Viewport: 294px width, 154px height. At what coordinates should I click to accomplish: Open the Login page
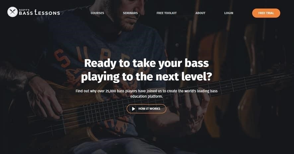pyautogui.click(x=229, y=13)
